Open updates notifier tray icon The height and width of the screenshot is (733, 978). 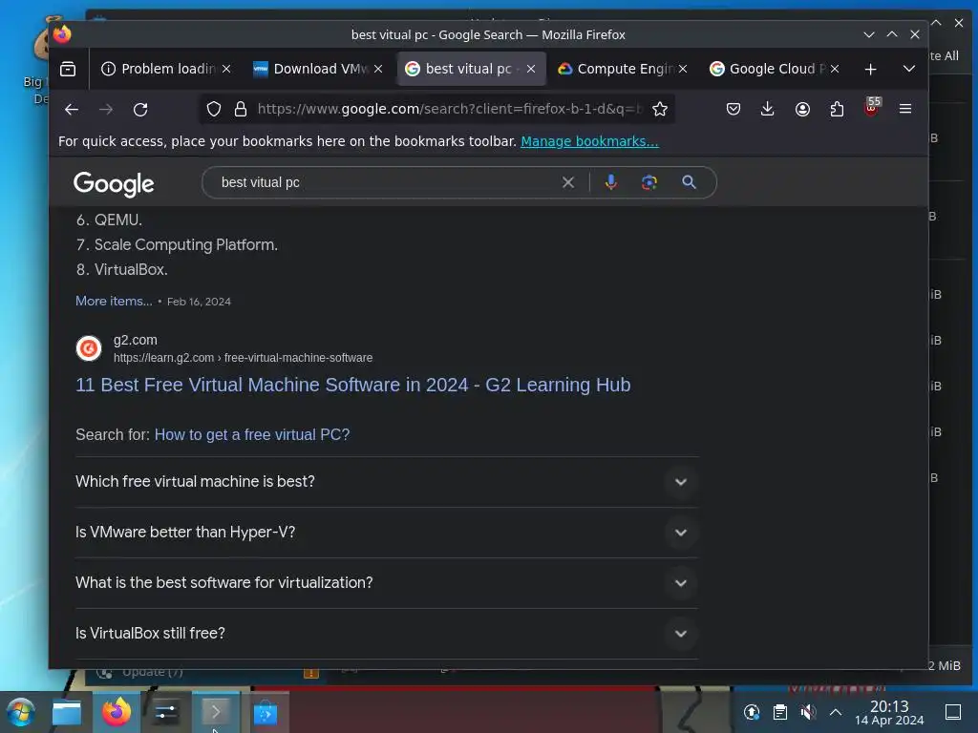[x=752, y=712]
